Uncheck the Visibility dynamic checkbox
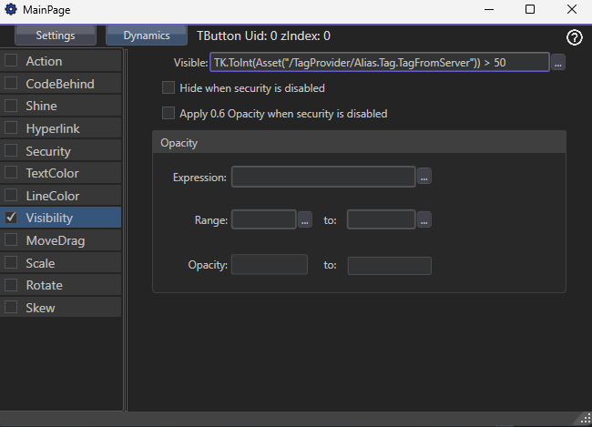592x427 pixels. pyautogui.click(x=12, y=218)
